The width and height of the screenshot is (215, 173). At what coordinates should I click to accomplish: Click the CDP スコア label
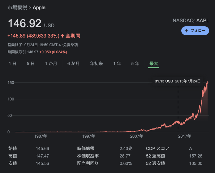[157, 149]
